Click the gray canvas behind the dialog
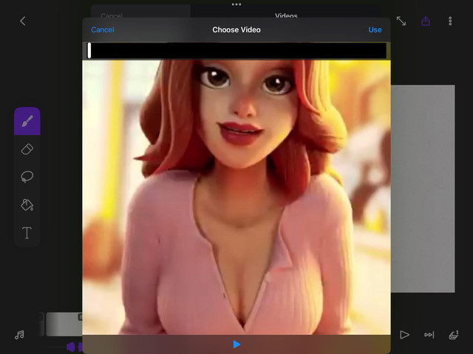The image size is (473, 354). (423, 189)
